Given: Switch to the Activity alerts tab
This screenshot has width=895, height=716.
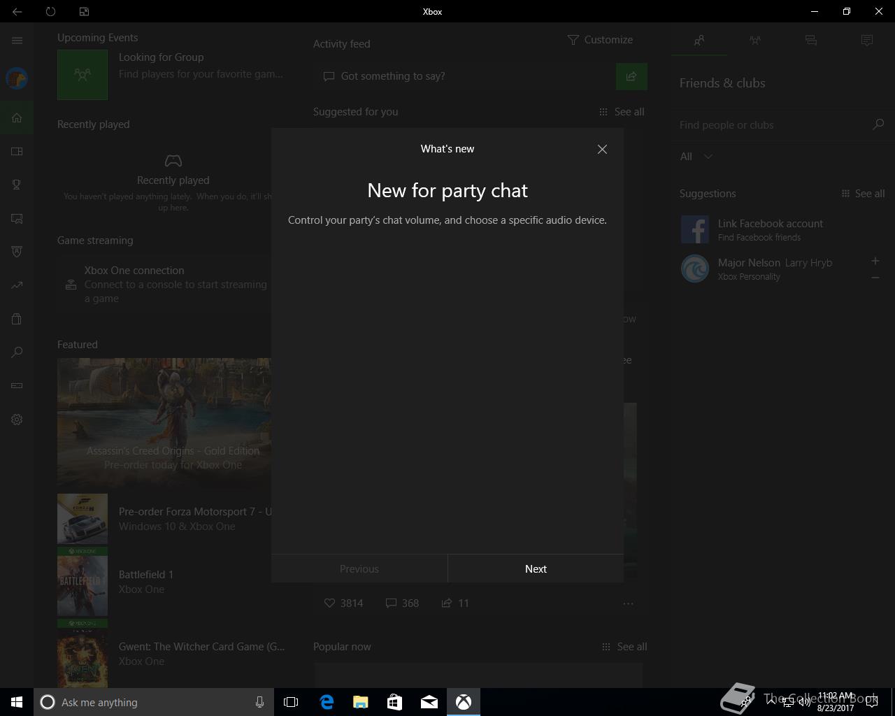Looking at the screenshot, I should pos(867,41).
